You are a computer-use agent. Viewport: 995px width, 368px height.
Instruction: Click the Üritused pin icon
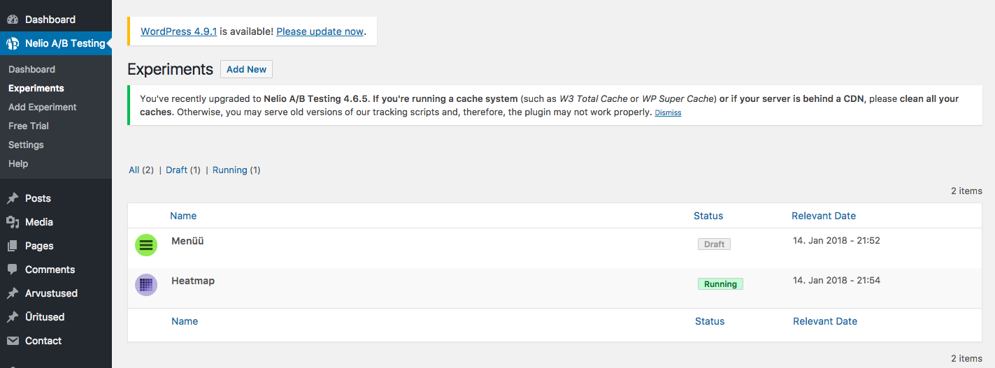point(13,317)
